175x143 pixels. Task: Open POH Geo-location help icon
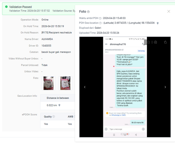(x=100, y=23)
